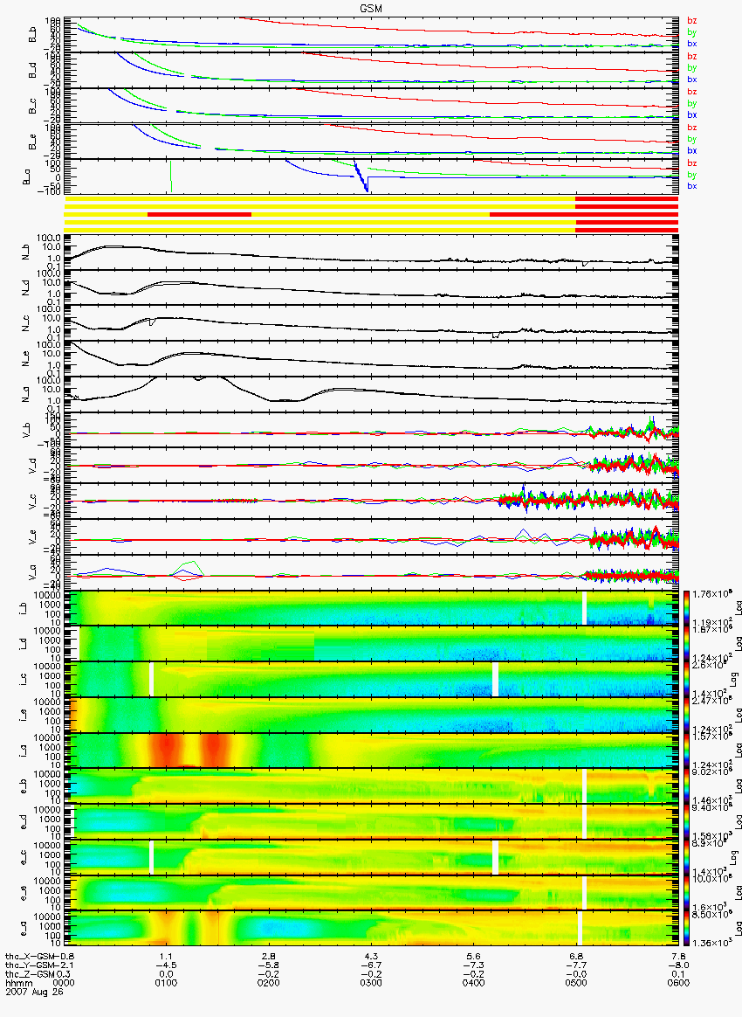Viewport: 742px width, 1017px height.
Task: Click the bz legend entry beside B_e panel
Action: tap(692, 128)
